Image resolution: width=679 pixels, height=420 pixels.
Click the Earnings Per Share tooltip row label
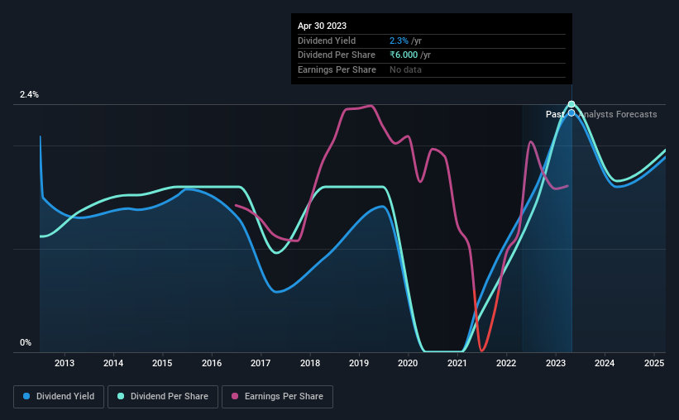(337, 69)
